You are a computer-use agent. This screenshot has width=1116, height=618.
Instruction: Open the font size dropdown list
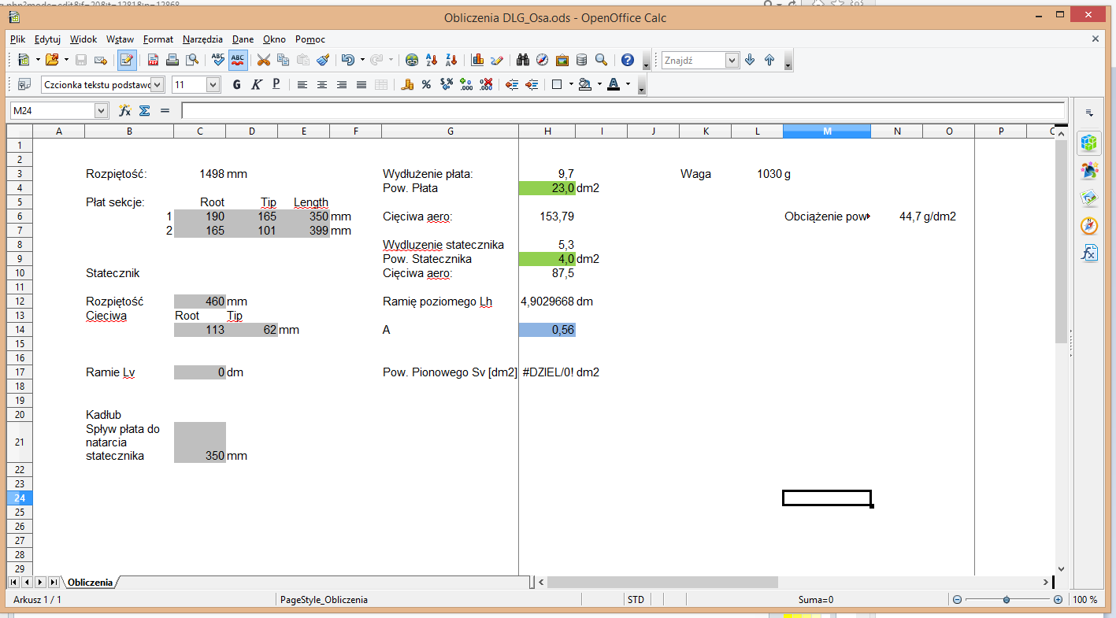[213, 85]
